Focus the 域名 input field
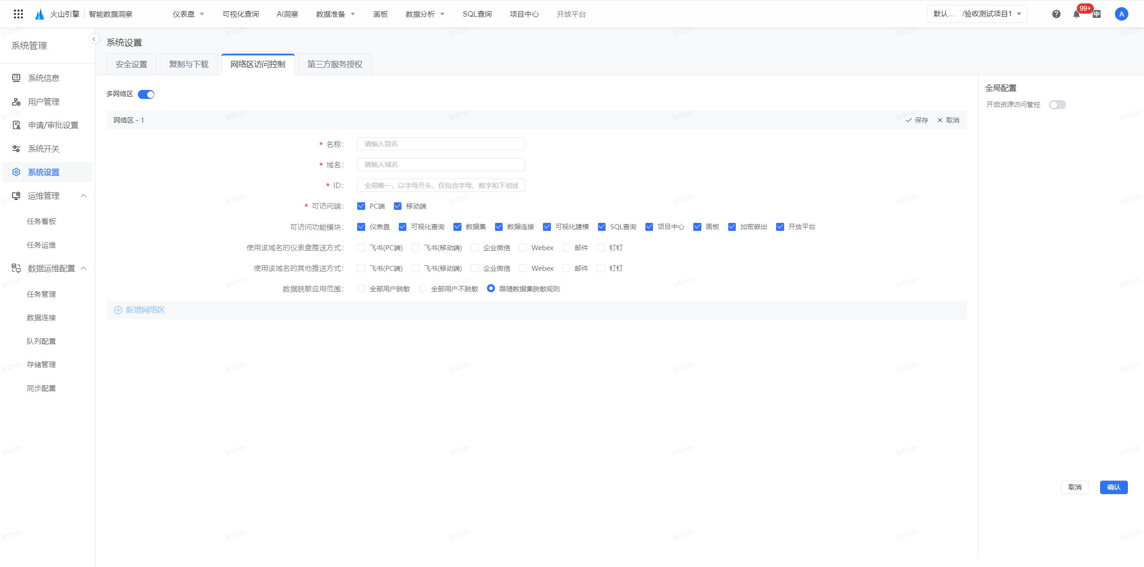This screenshot has width=1144, height=567. pyautogui.click(x=441, y=165)
